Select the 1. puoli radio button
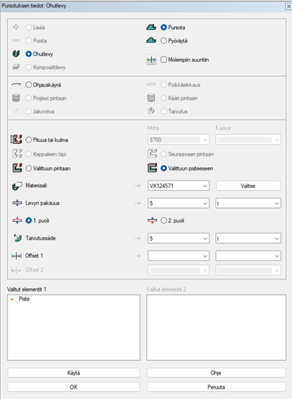Screen dimensions: 292x399 pos(28,220)
